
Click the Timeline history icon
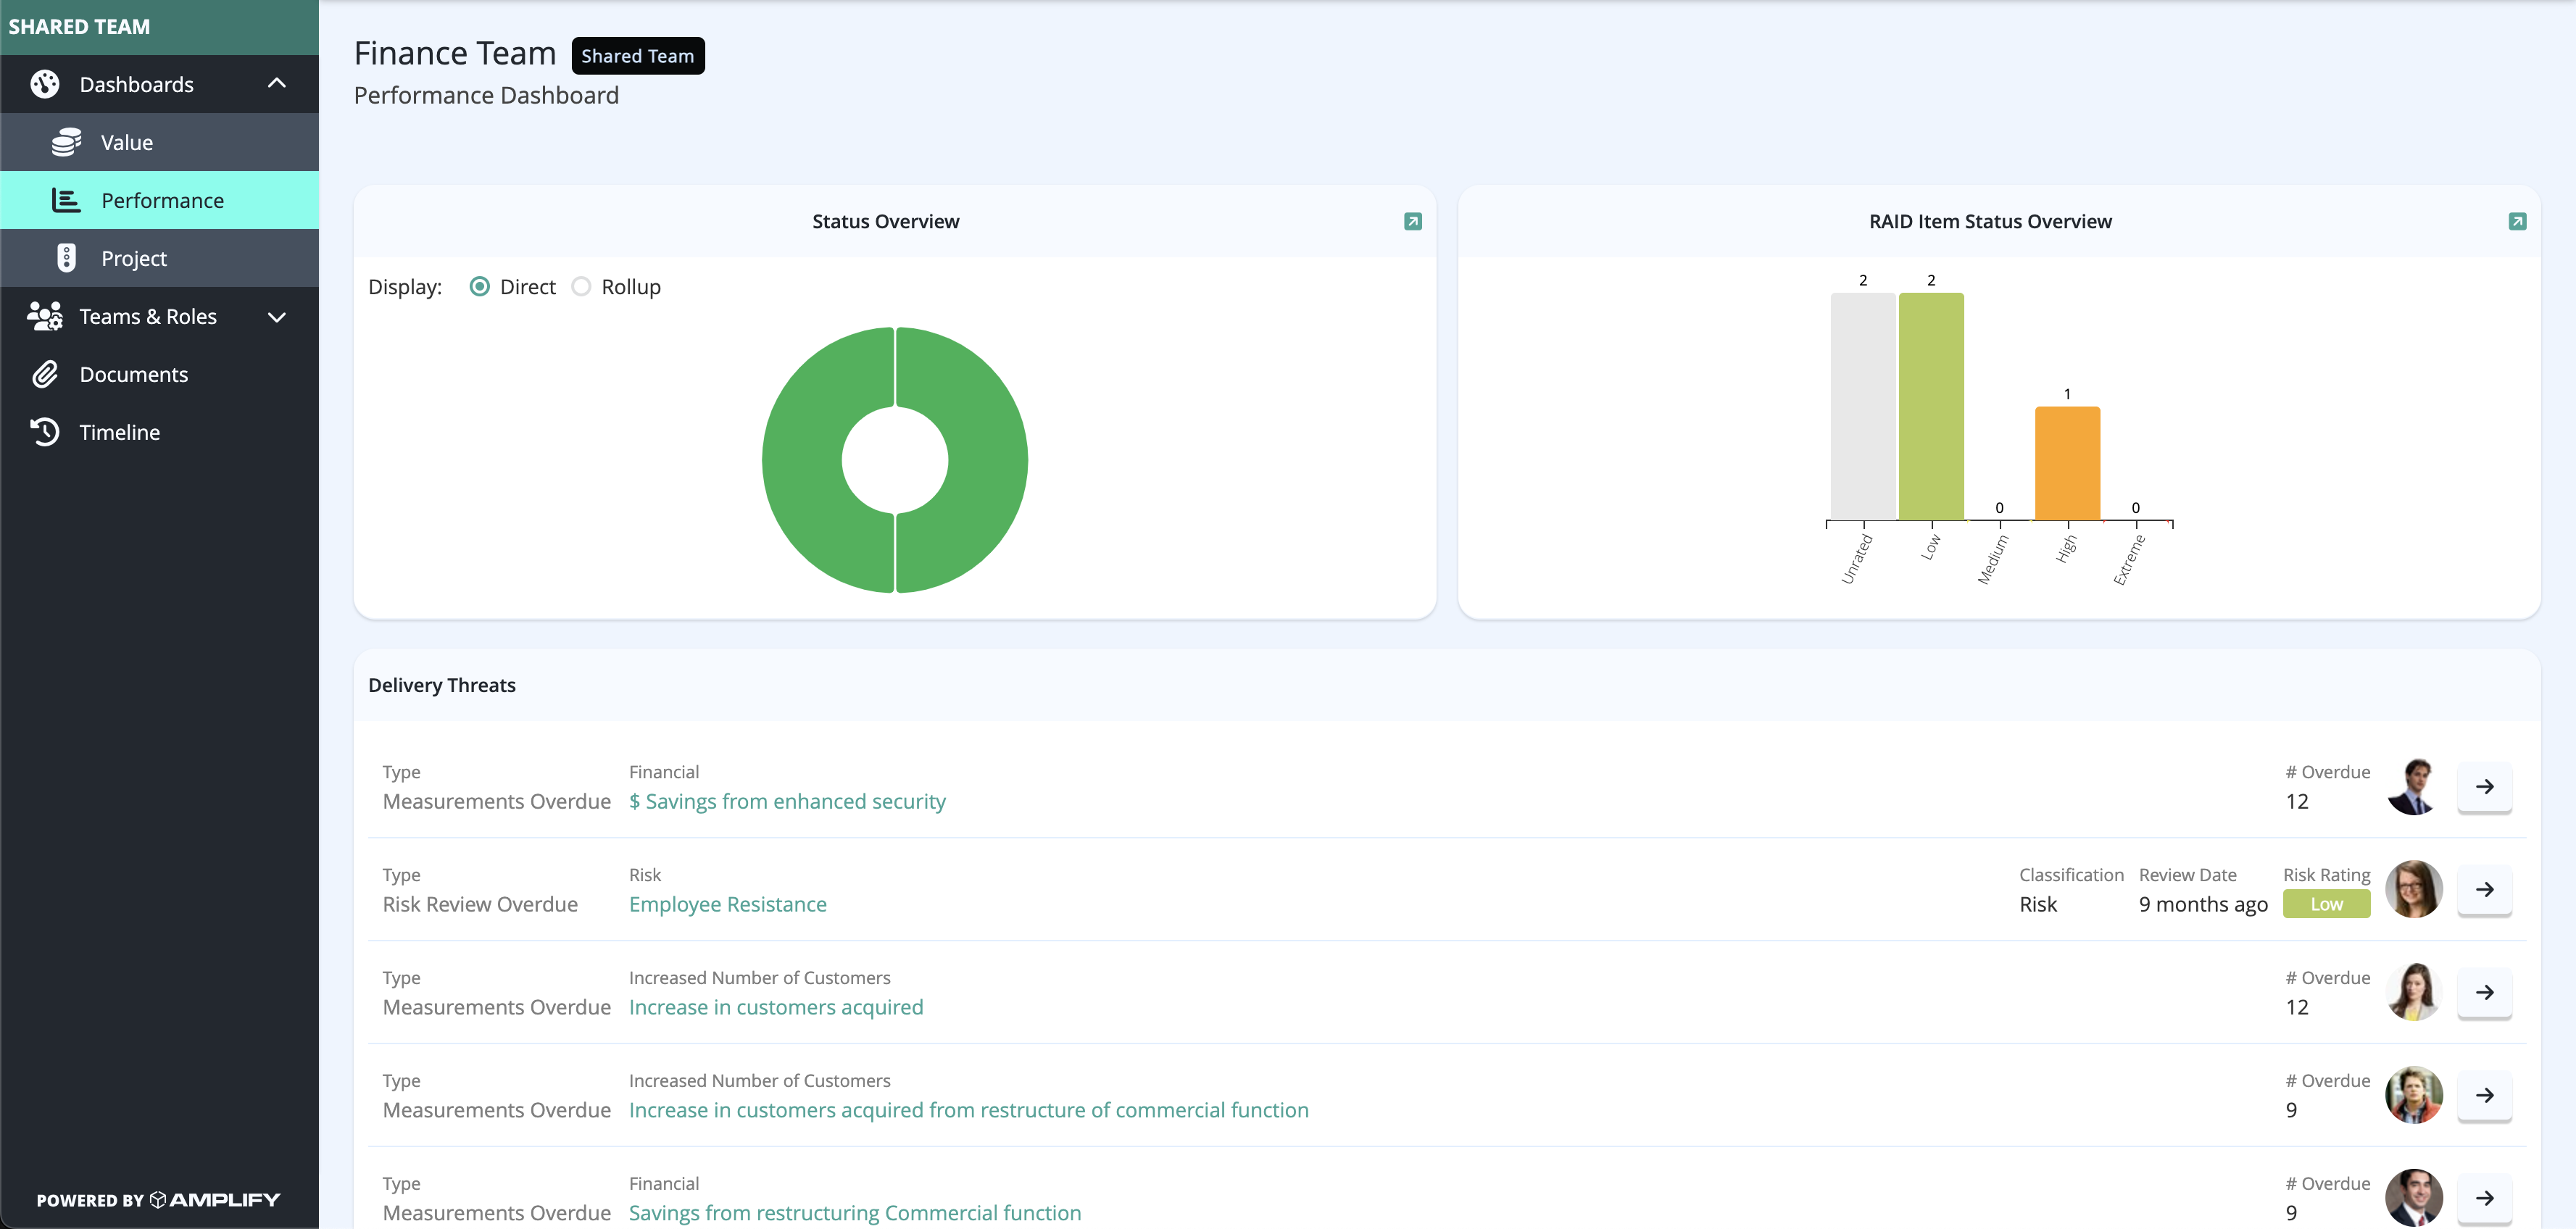point(45,432)
